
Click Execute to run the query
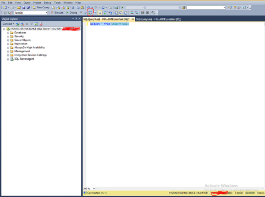pos(57,13)
